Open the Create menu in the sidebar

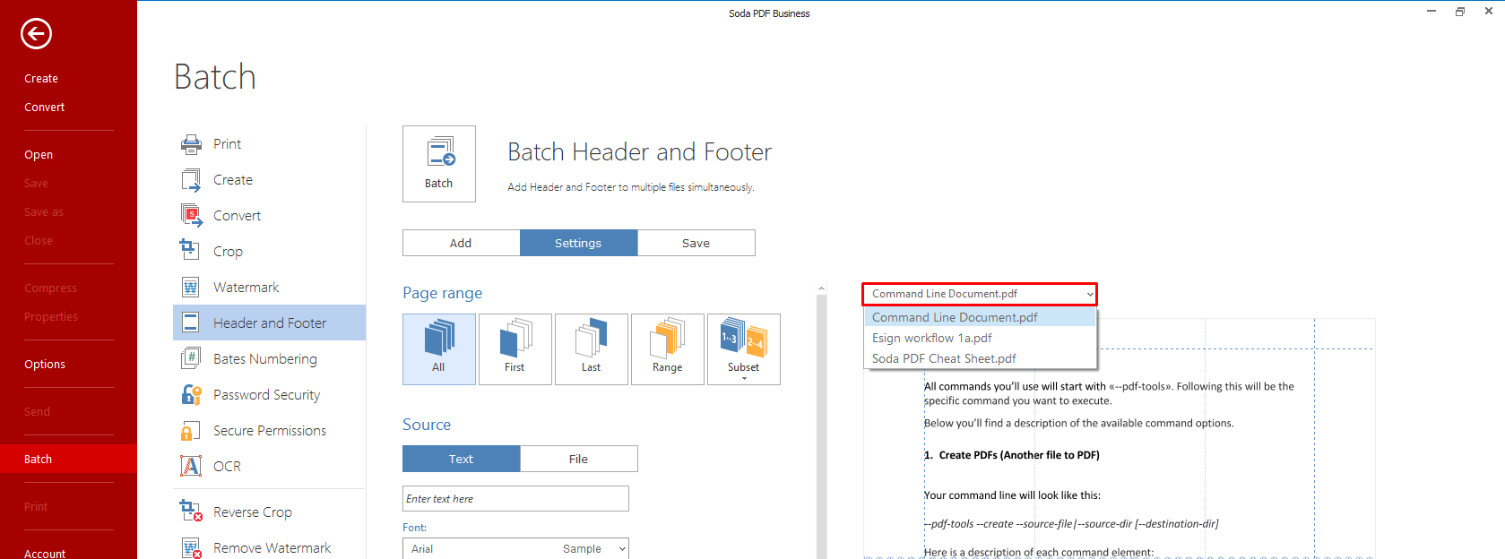pos(41,79)
